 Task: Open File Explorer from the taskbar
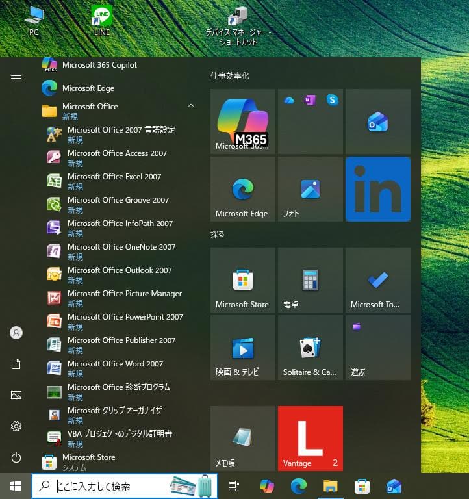click(330, 486)
